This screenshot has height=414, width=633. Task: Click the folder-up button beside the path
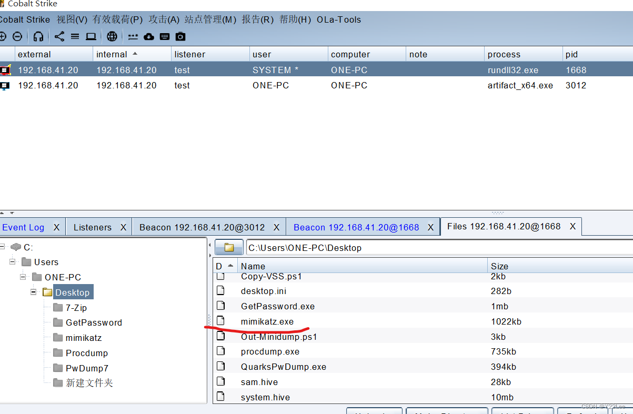click(x=229, y=247)
